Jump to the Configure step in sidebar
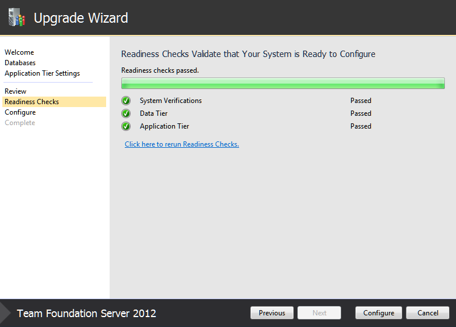Viewport: 456px width, 327px height. point(20,112)
